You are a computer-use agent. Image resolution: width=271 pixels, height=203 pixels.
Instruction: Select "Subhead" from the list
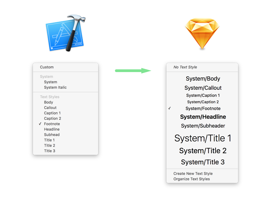point(51,135)
